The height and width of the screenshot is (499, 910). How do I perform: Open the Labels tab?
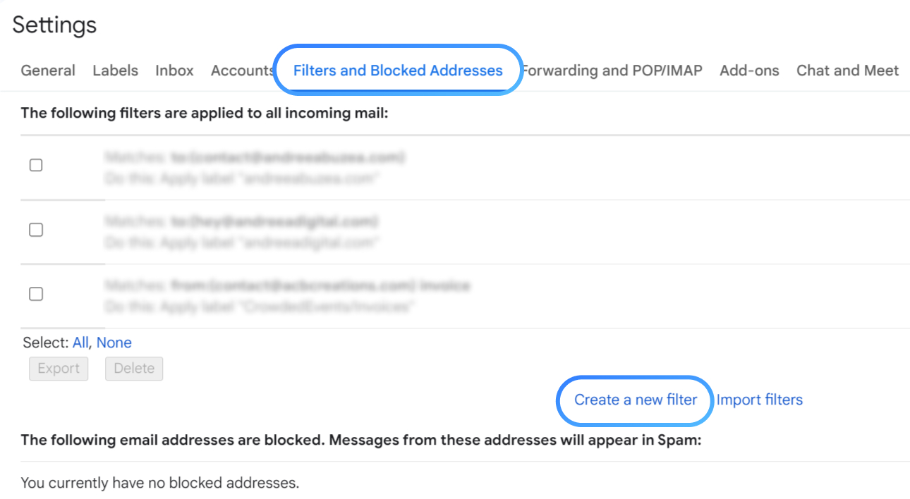pos(115,70)
